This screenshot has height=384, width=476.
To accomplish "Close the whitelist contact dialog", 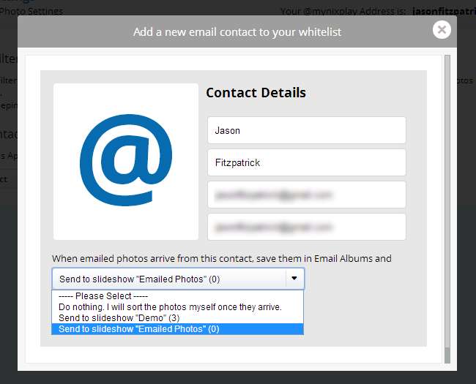I will point(441,29).
